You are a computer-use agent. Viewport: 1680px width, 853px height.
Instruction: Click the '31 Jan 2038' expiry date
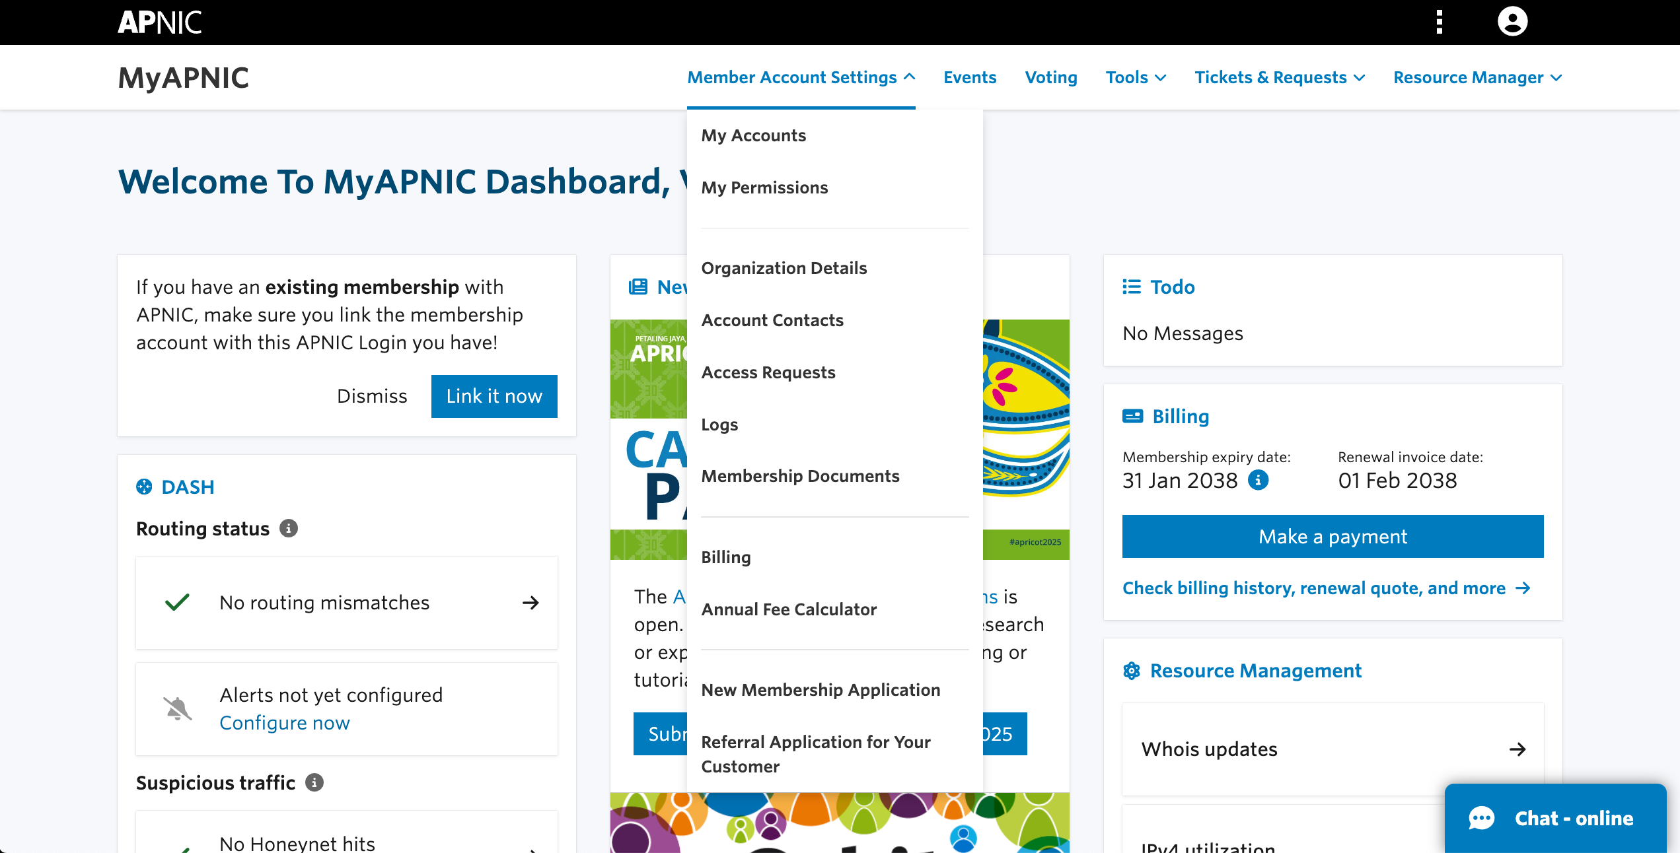tap(1180, 481)
